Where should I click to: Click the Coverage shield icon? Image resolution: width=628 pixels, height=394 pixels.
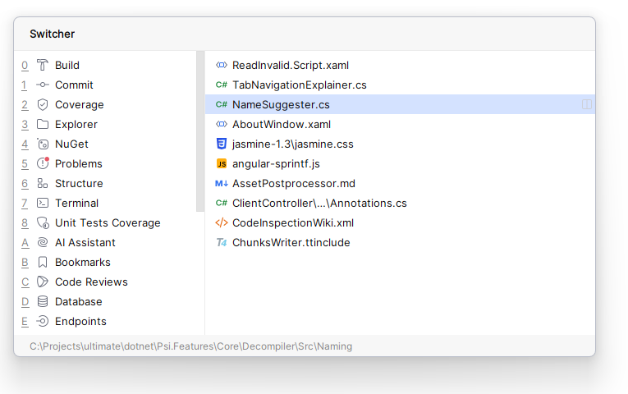coord(43,105)
